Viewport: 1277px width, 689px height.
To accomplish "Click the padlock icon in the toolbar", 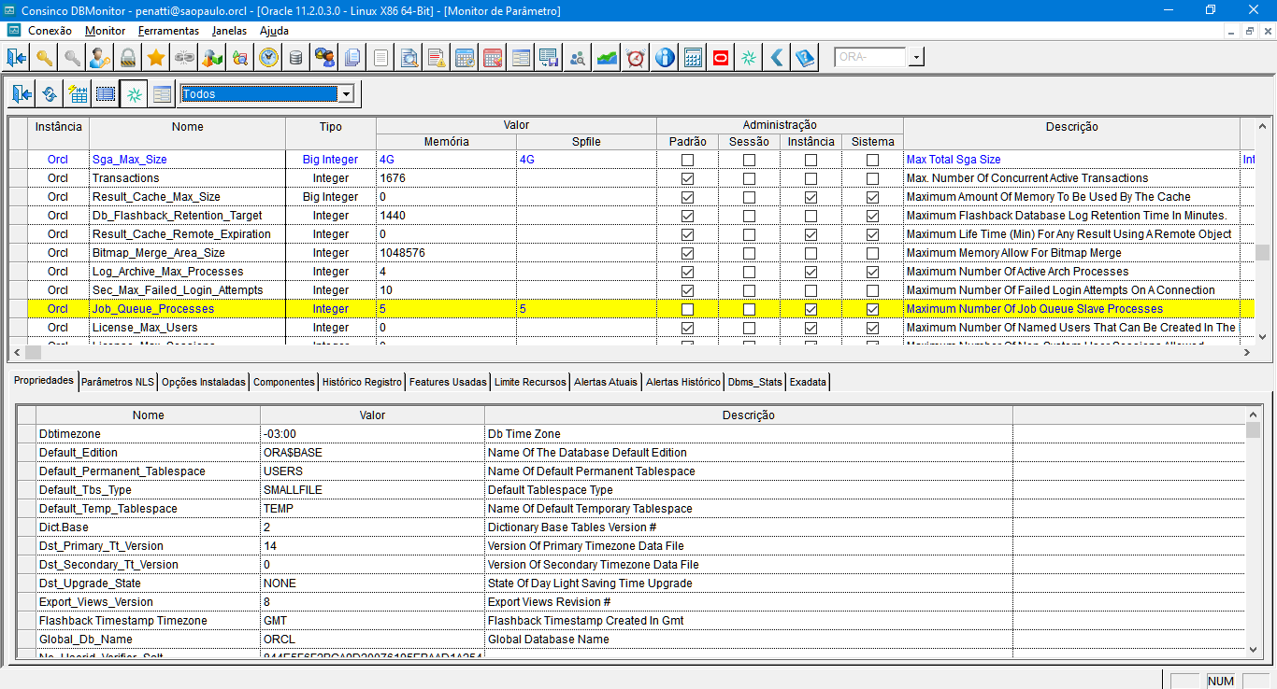I will point(128,58).
